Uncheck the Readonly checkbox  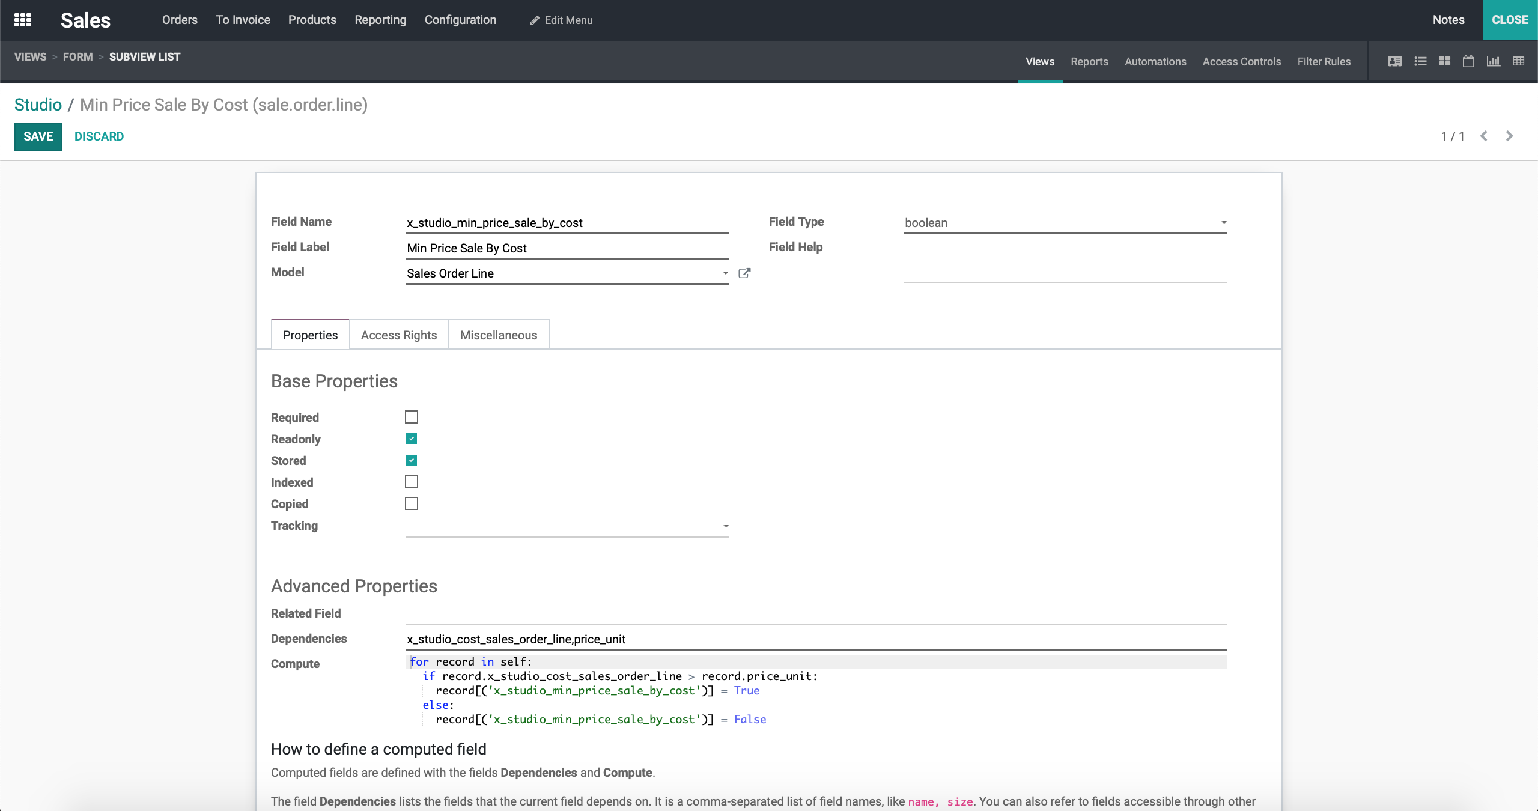(412, 439)
